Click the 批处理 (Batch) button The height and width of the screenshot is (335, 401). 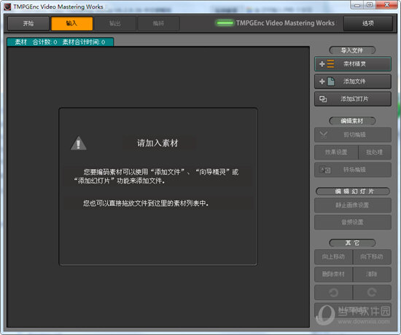tap(375, 152)
